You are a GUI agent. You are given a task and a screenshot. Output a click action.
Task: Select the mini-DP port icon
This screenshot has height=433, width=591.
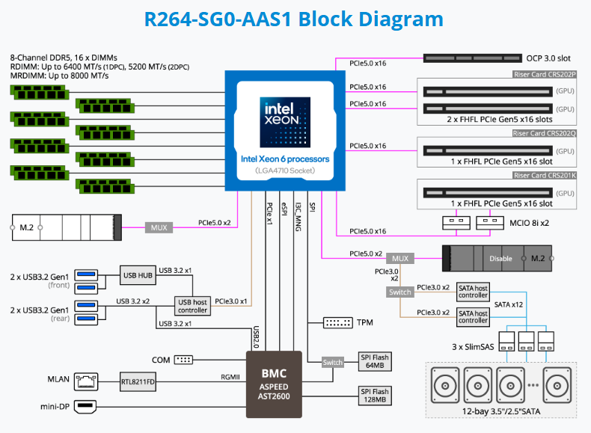coord(85,408)
